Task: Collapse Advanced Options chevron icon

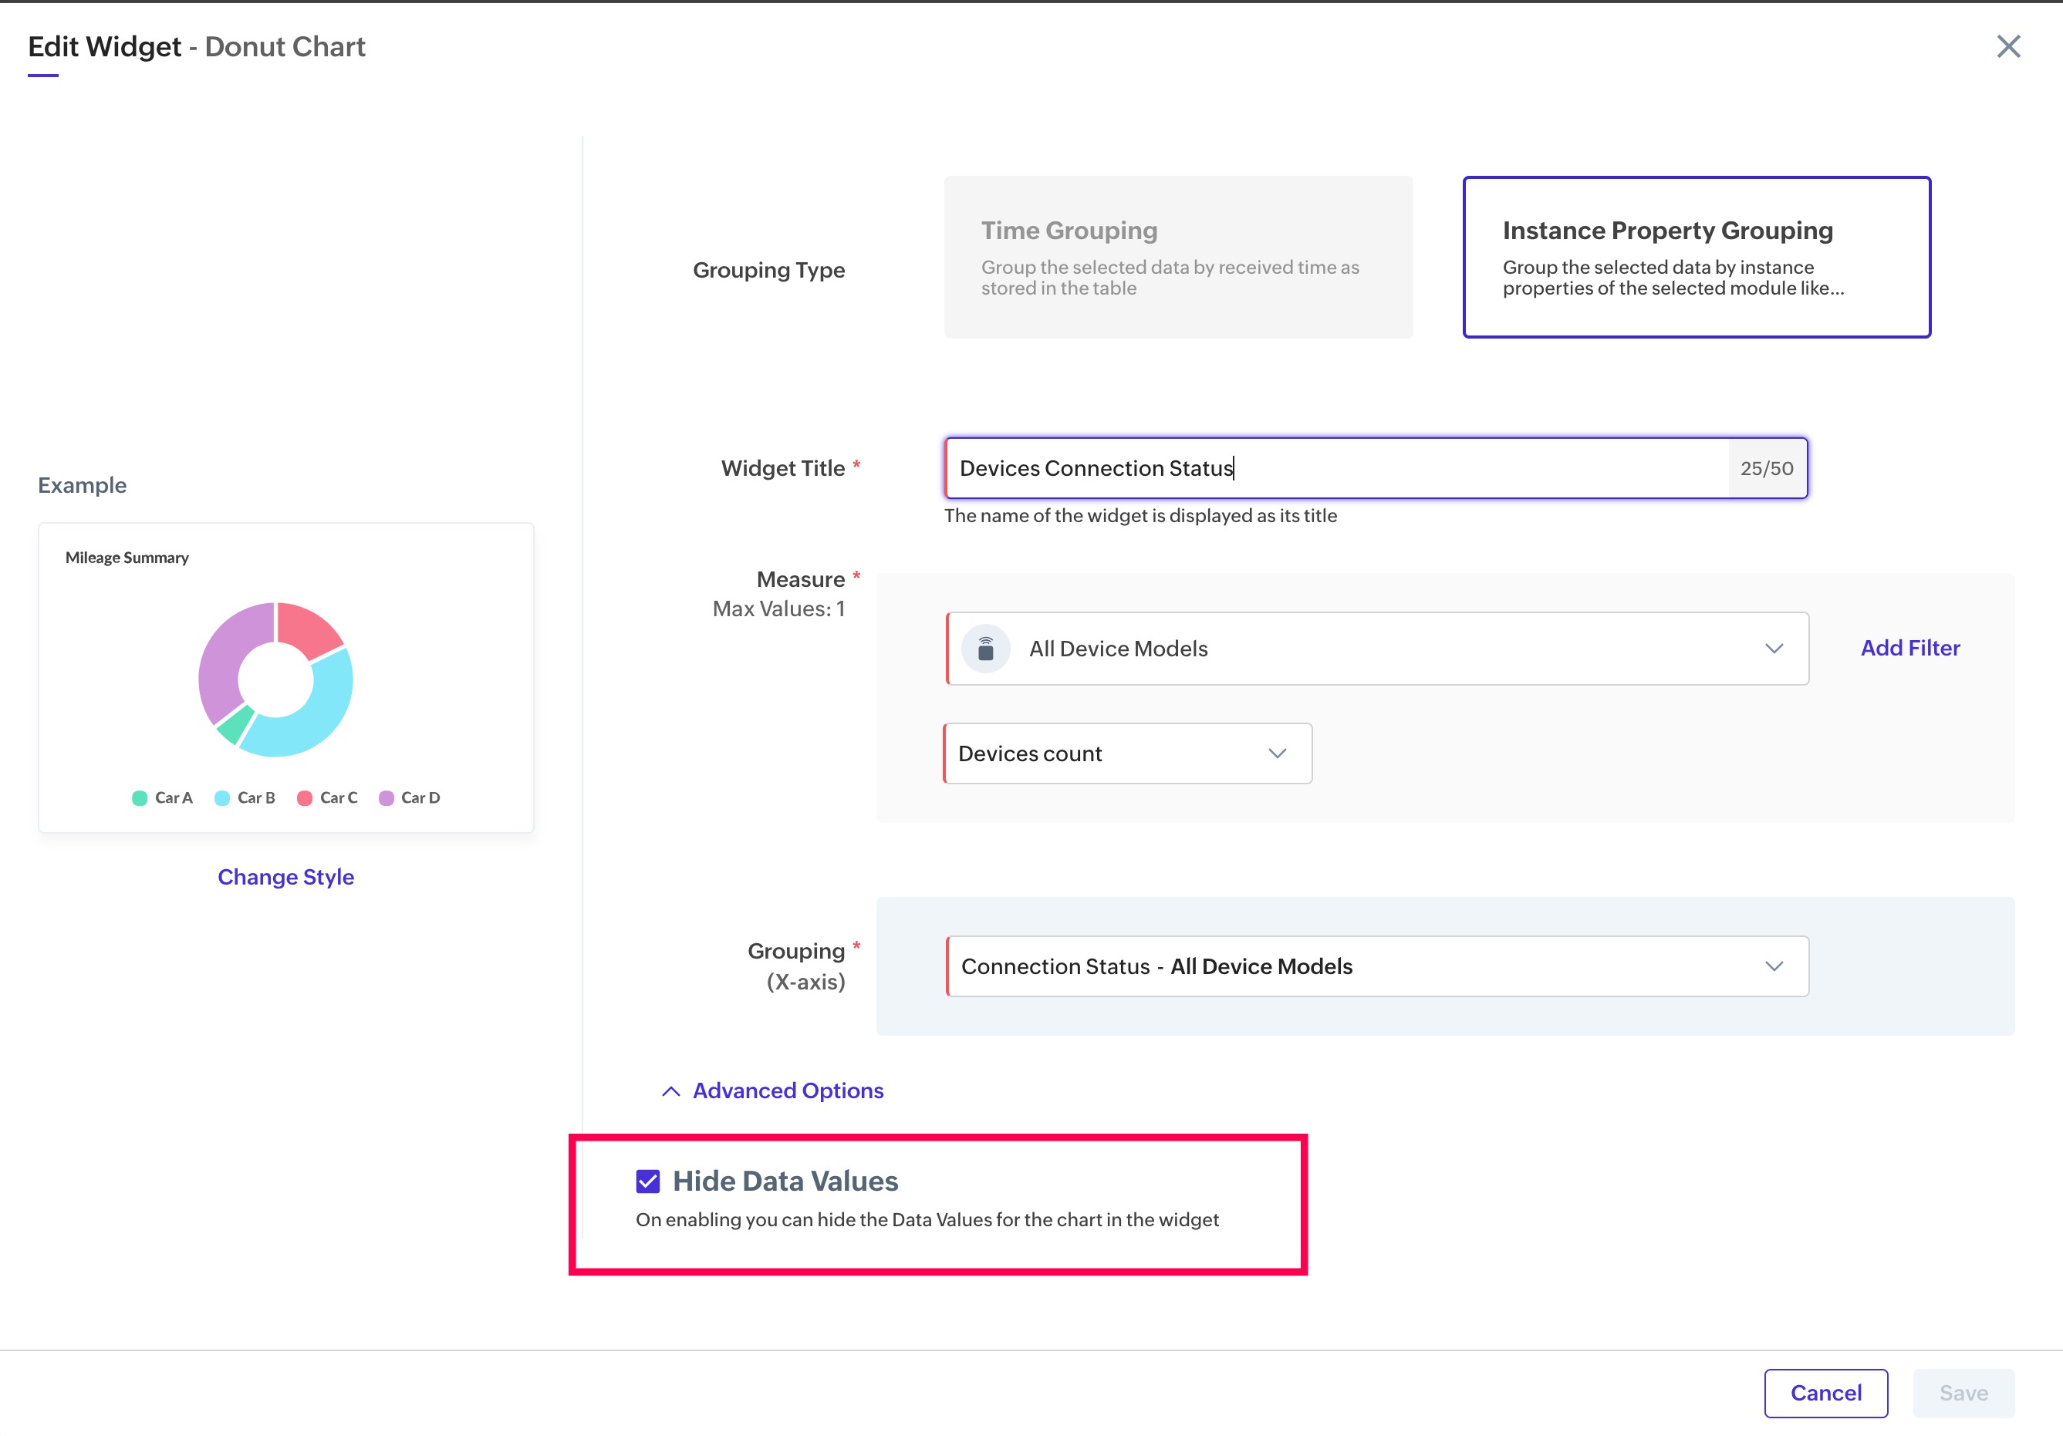Action: [x=670, y=1090]
